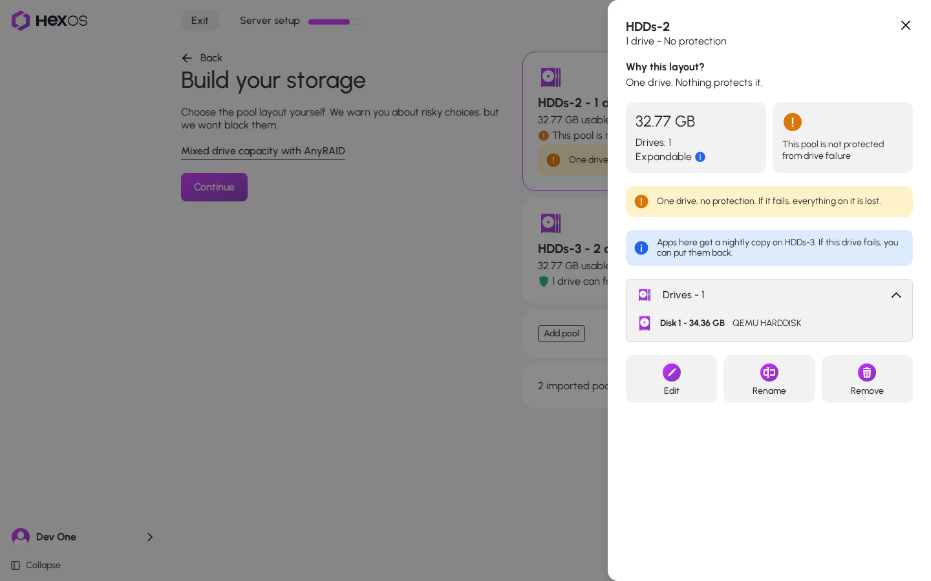
Task: Click the Add pool button
Action: tap(561, 334)
